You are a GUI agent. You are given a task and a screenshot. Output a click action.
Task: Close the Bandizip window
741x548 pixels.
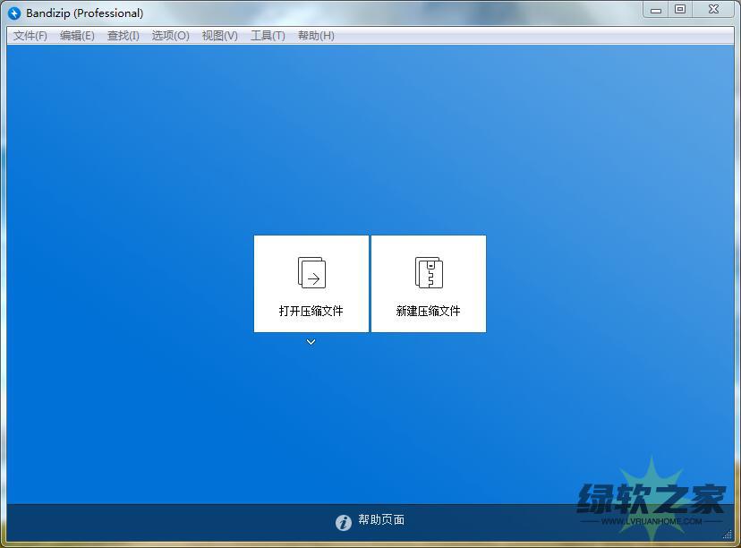point(713,10)
